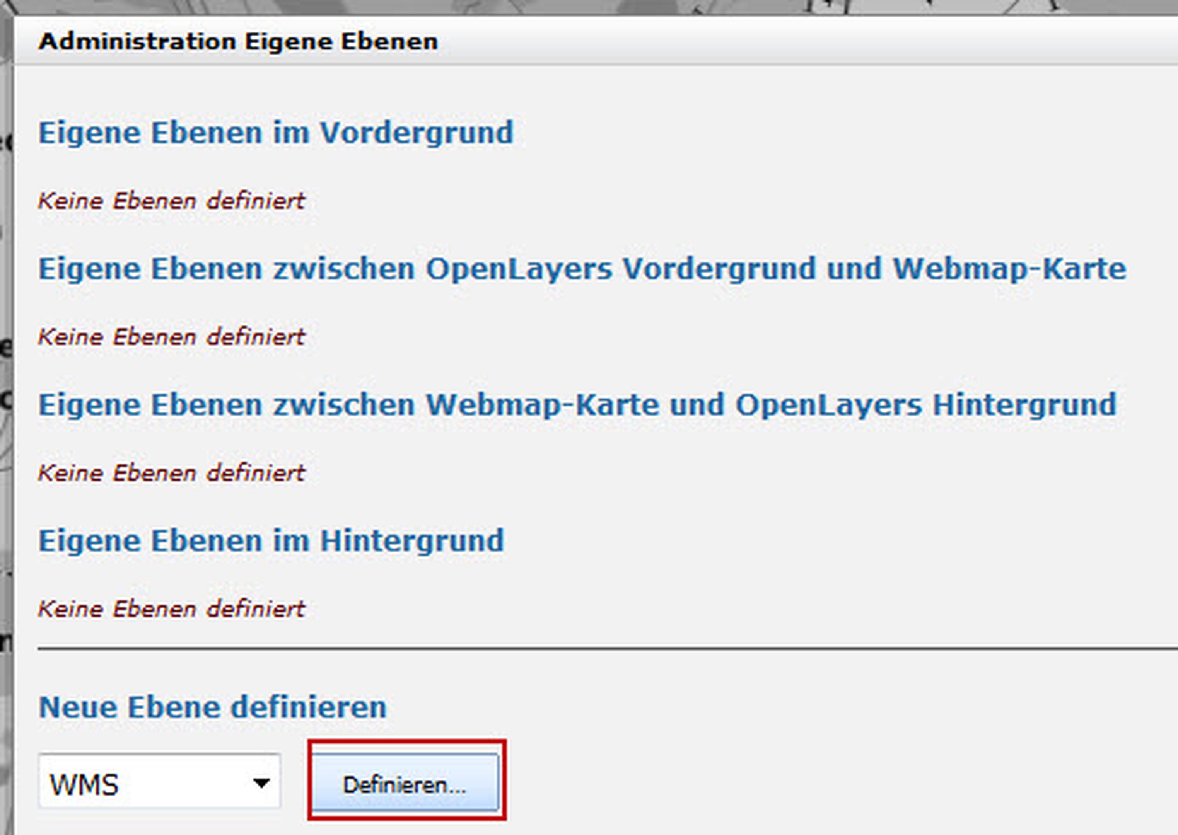Click the dropdown arrow next to WMS

[x=261, y=783]
